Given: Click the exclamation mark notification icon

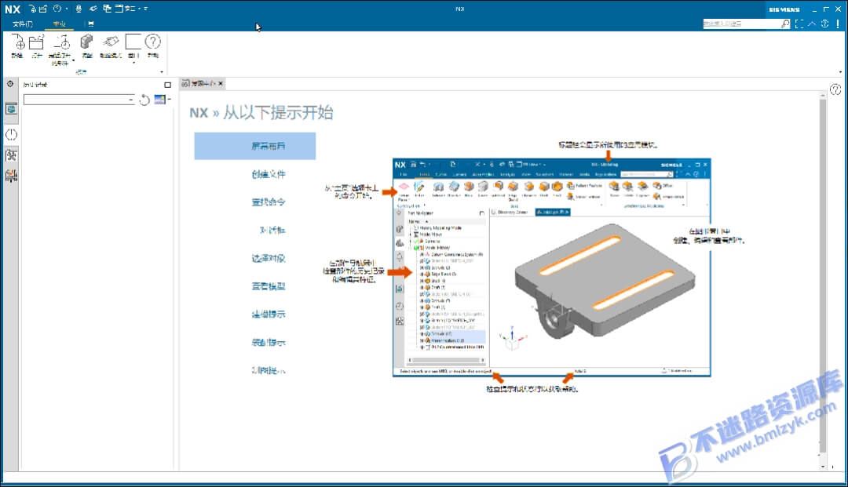Looking at the screenshot, I should [x=838, y=24].
